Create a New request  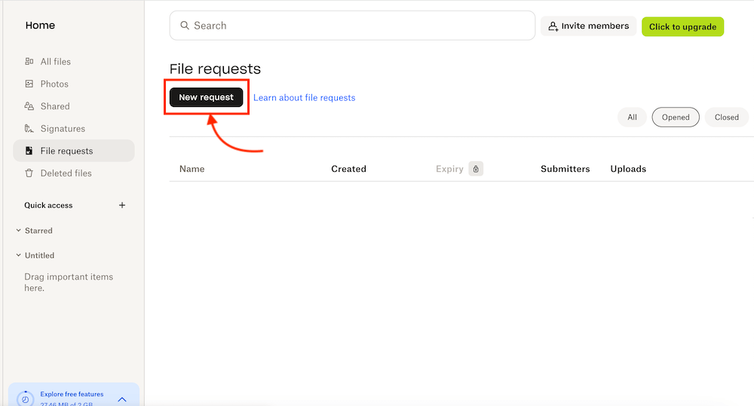(x=207, y=97)
